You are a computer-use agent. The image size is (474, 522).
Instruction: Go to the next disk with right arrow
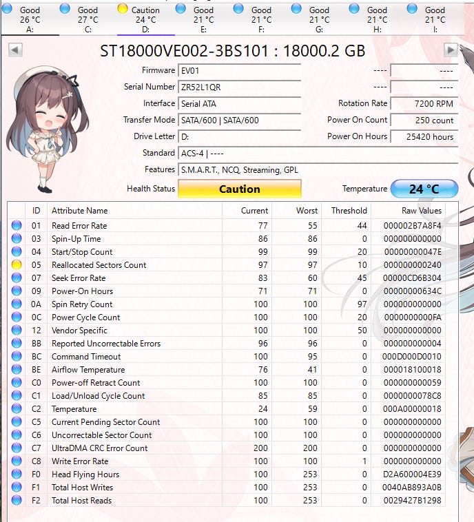451,50
